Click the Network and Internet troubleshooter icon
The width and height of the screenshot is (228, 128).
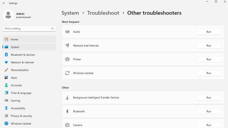[67, 46]
